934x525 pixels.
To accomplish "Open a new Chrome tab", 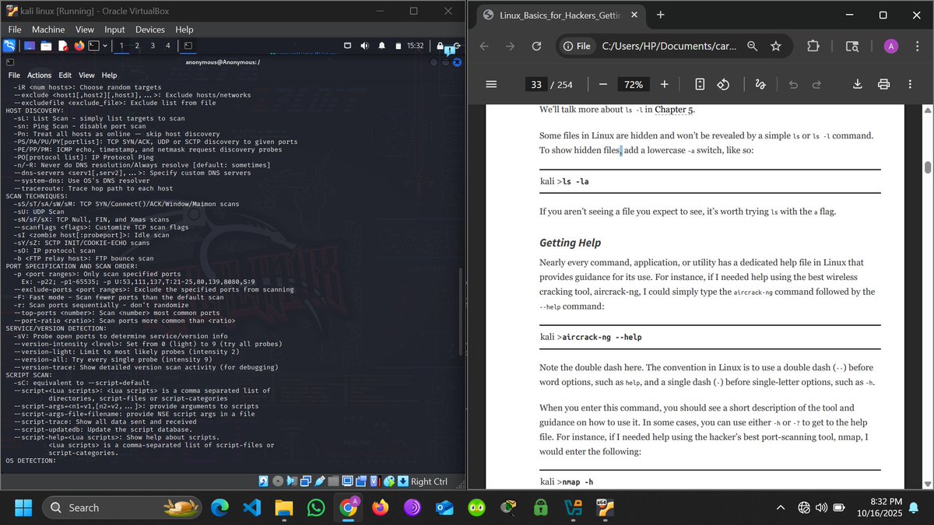I will [661, 15].
